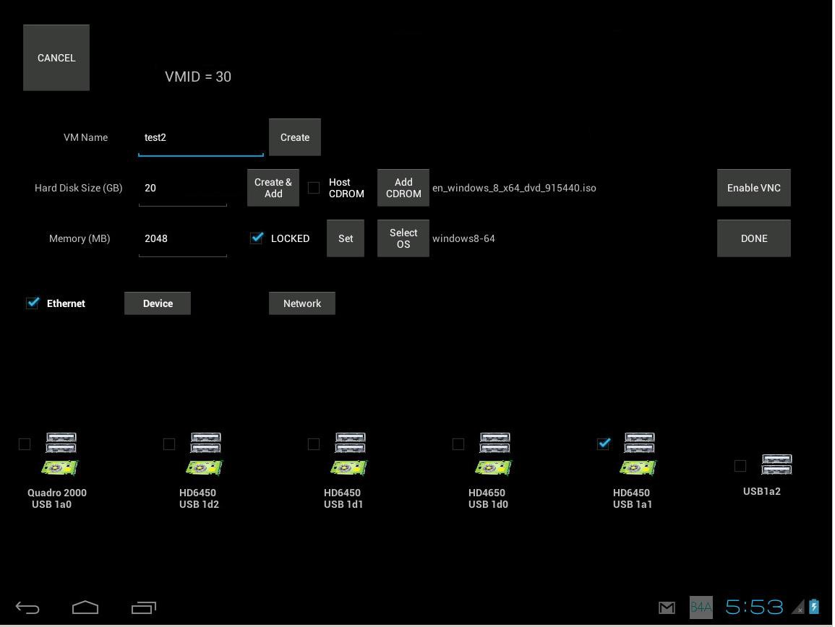
Task: Click the VMID = 30 text
Action: tap(198, 77)
